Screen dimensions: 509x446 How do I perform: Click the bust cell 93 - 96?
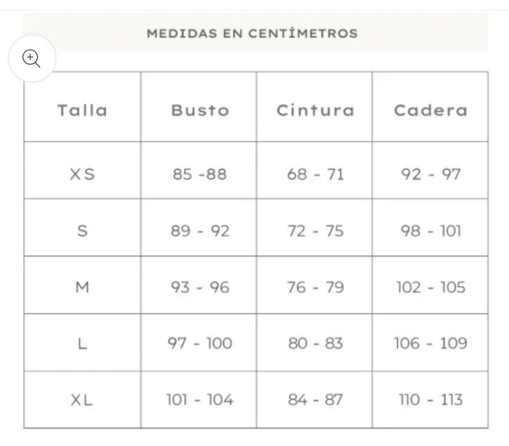pos(200,287)
